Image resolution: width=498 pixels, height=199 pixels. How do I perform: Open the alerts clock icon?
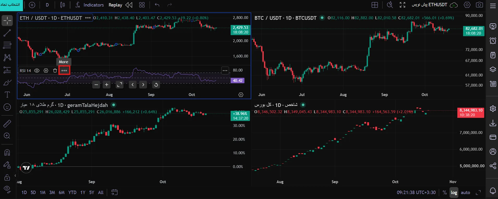pyautogui.click(x=493, y=41)
